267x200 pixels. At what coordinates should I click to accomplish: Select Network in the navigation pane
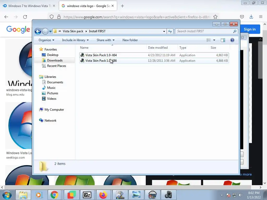pyautogui.click(x=50, y=120)
